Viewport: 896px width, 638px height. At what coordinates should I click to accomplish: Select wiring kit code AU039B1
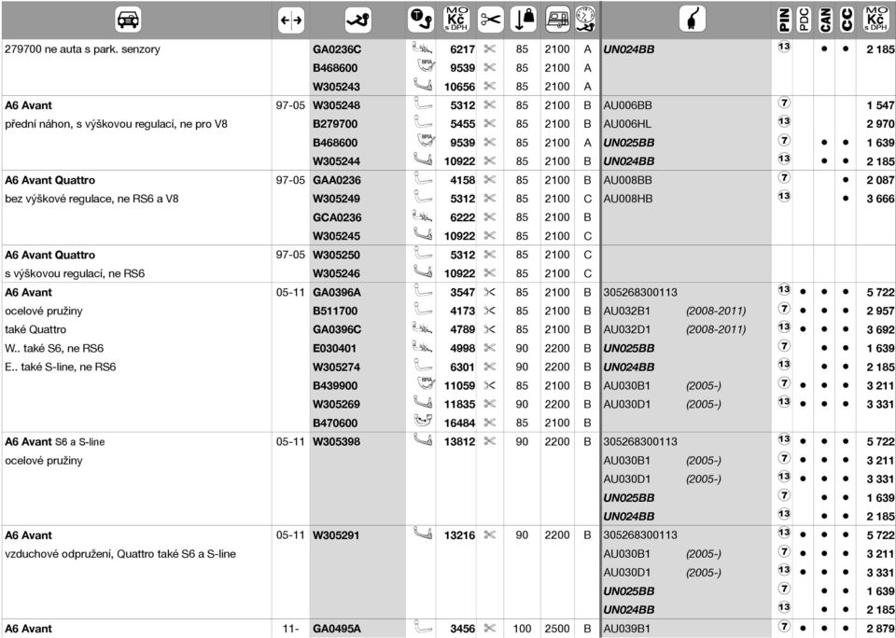626,629
